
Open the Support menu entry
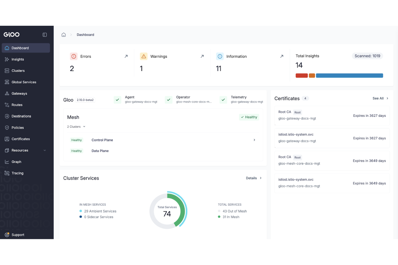[18, 235]
